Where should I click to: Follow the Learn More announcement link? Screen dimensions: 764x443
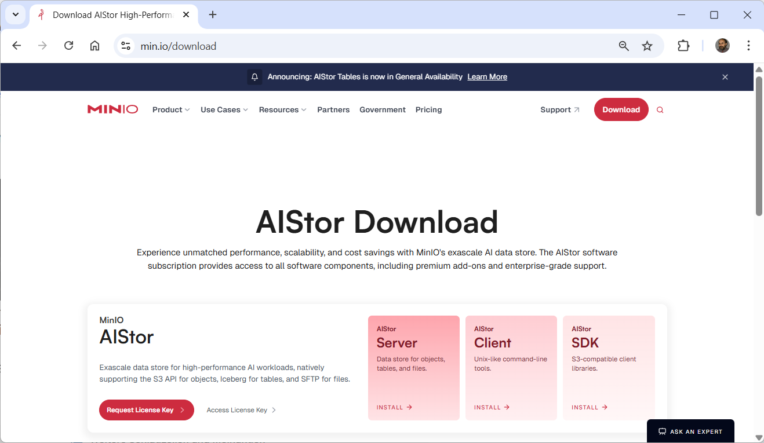click(487, 77)
